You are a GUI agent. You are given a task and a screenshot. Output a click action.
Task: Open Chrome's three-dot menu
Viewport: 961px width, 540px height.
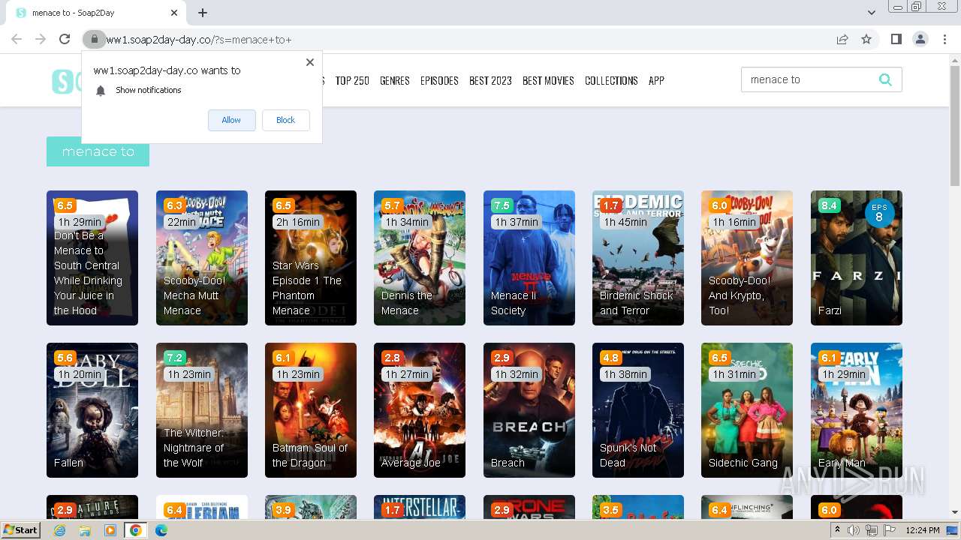click(x=944, y=40)
